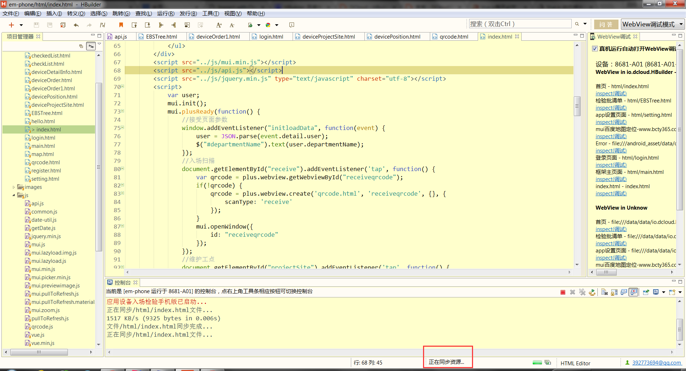Expand the images folder in project tree

click(x=14, y=187)
